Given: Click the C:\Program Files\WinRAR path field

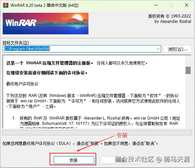Looking at the screenshot, I should (x=82, y=49).
